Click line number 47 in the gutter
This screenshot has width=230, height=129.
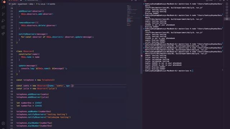click(x=11, y=86)
